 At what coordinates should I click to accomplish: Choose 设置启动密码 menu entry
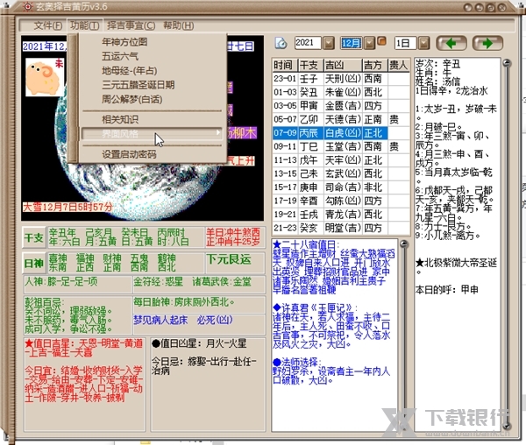pyautogui.click(x=129, y=154)
